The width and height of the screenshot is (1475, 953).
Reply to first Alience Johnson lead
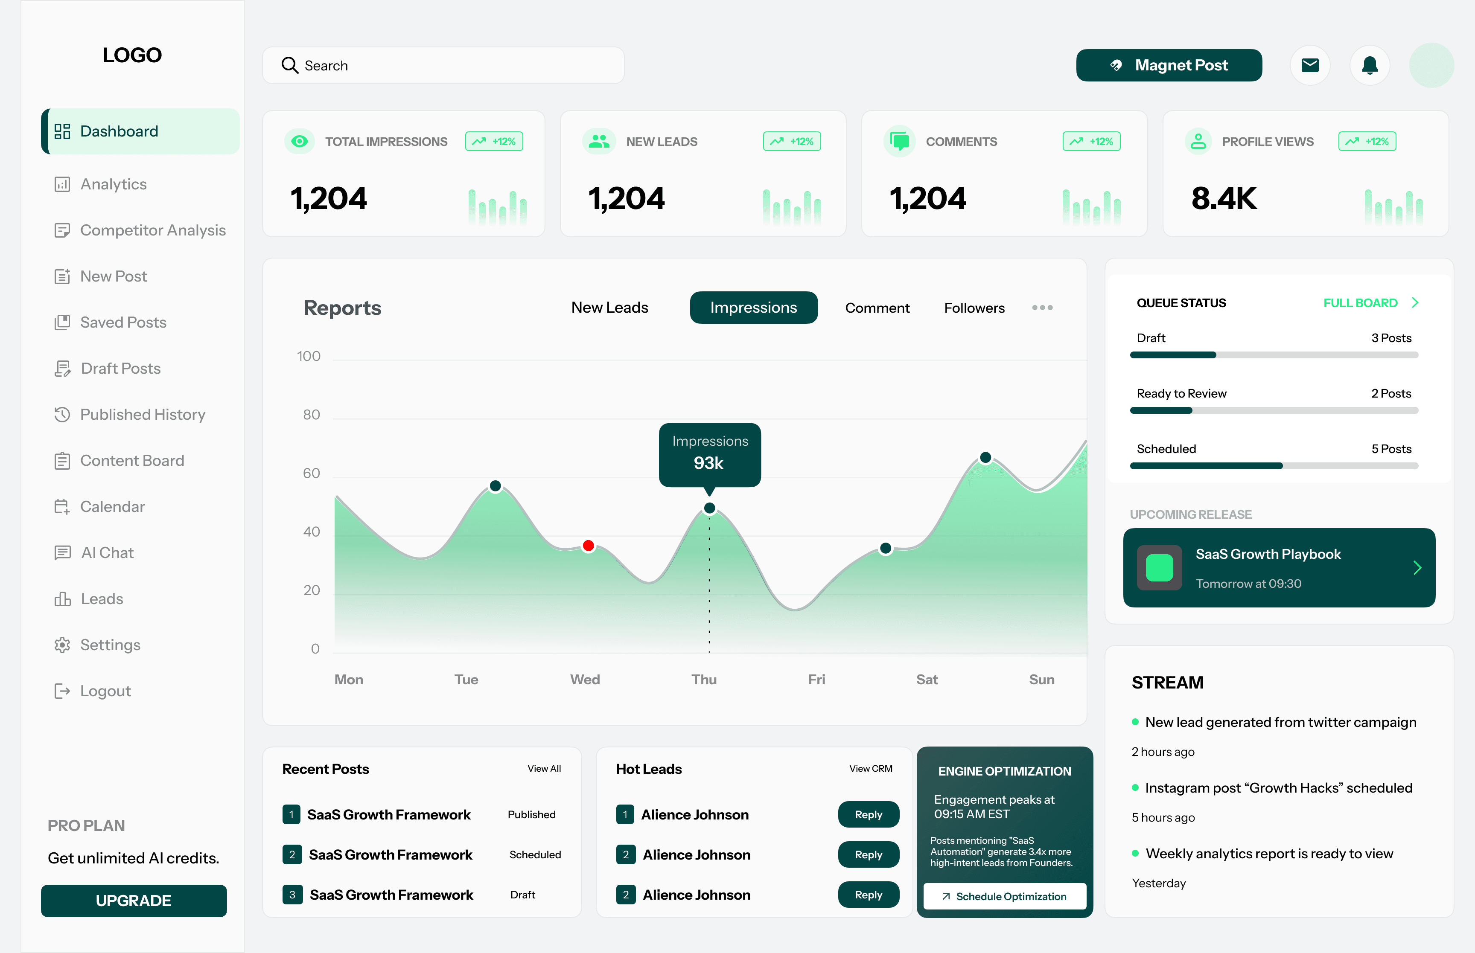[869, 814]
